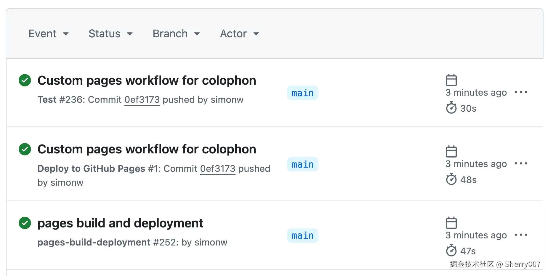Click the green checkmark on the Deploy to GitHub Pages run
Viewport: 548px width, 276px height.
[25, 149]
